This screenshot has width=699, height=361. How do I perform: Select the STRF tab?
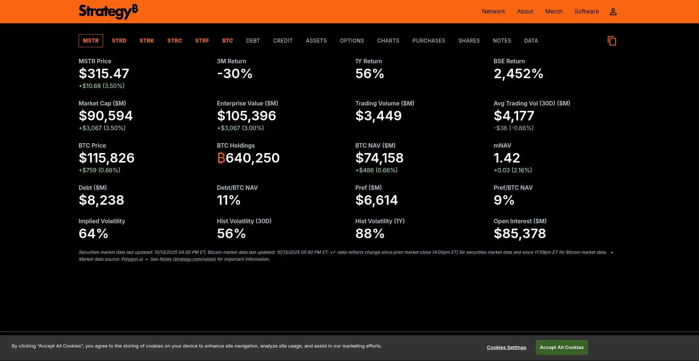[202, 41]
